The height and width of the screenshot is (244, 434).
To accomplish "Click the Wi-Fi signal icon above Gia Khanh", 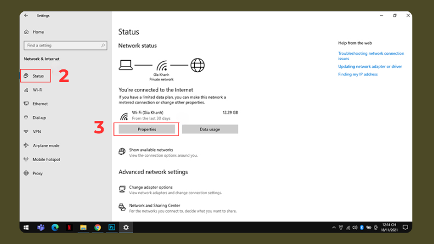I will point(162,66).
